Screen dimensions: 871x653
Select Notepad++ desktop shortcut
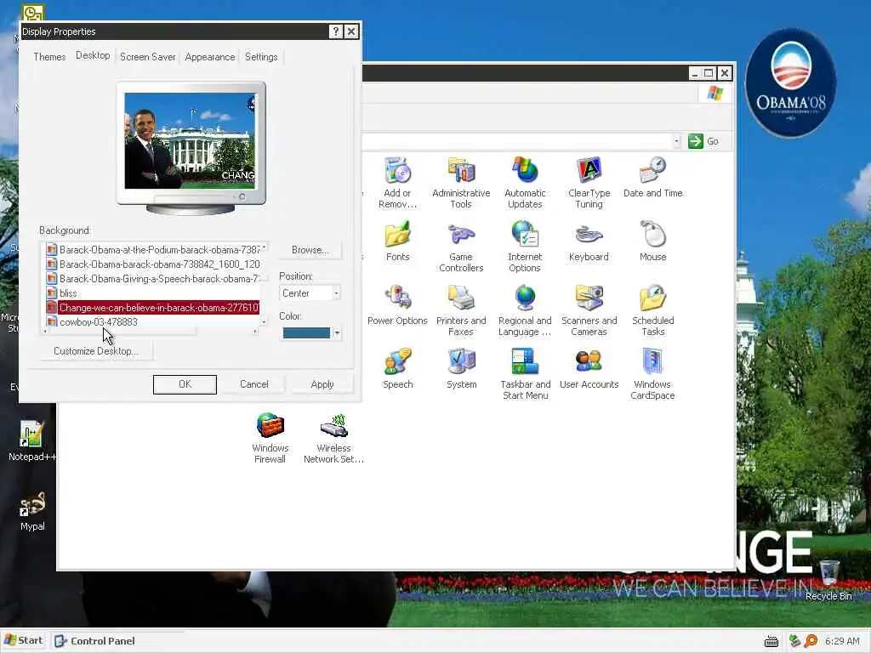[31, 441]
